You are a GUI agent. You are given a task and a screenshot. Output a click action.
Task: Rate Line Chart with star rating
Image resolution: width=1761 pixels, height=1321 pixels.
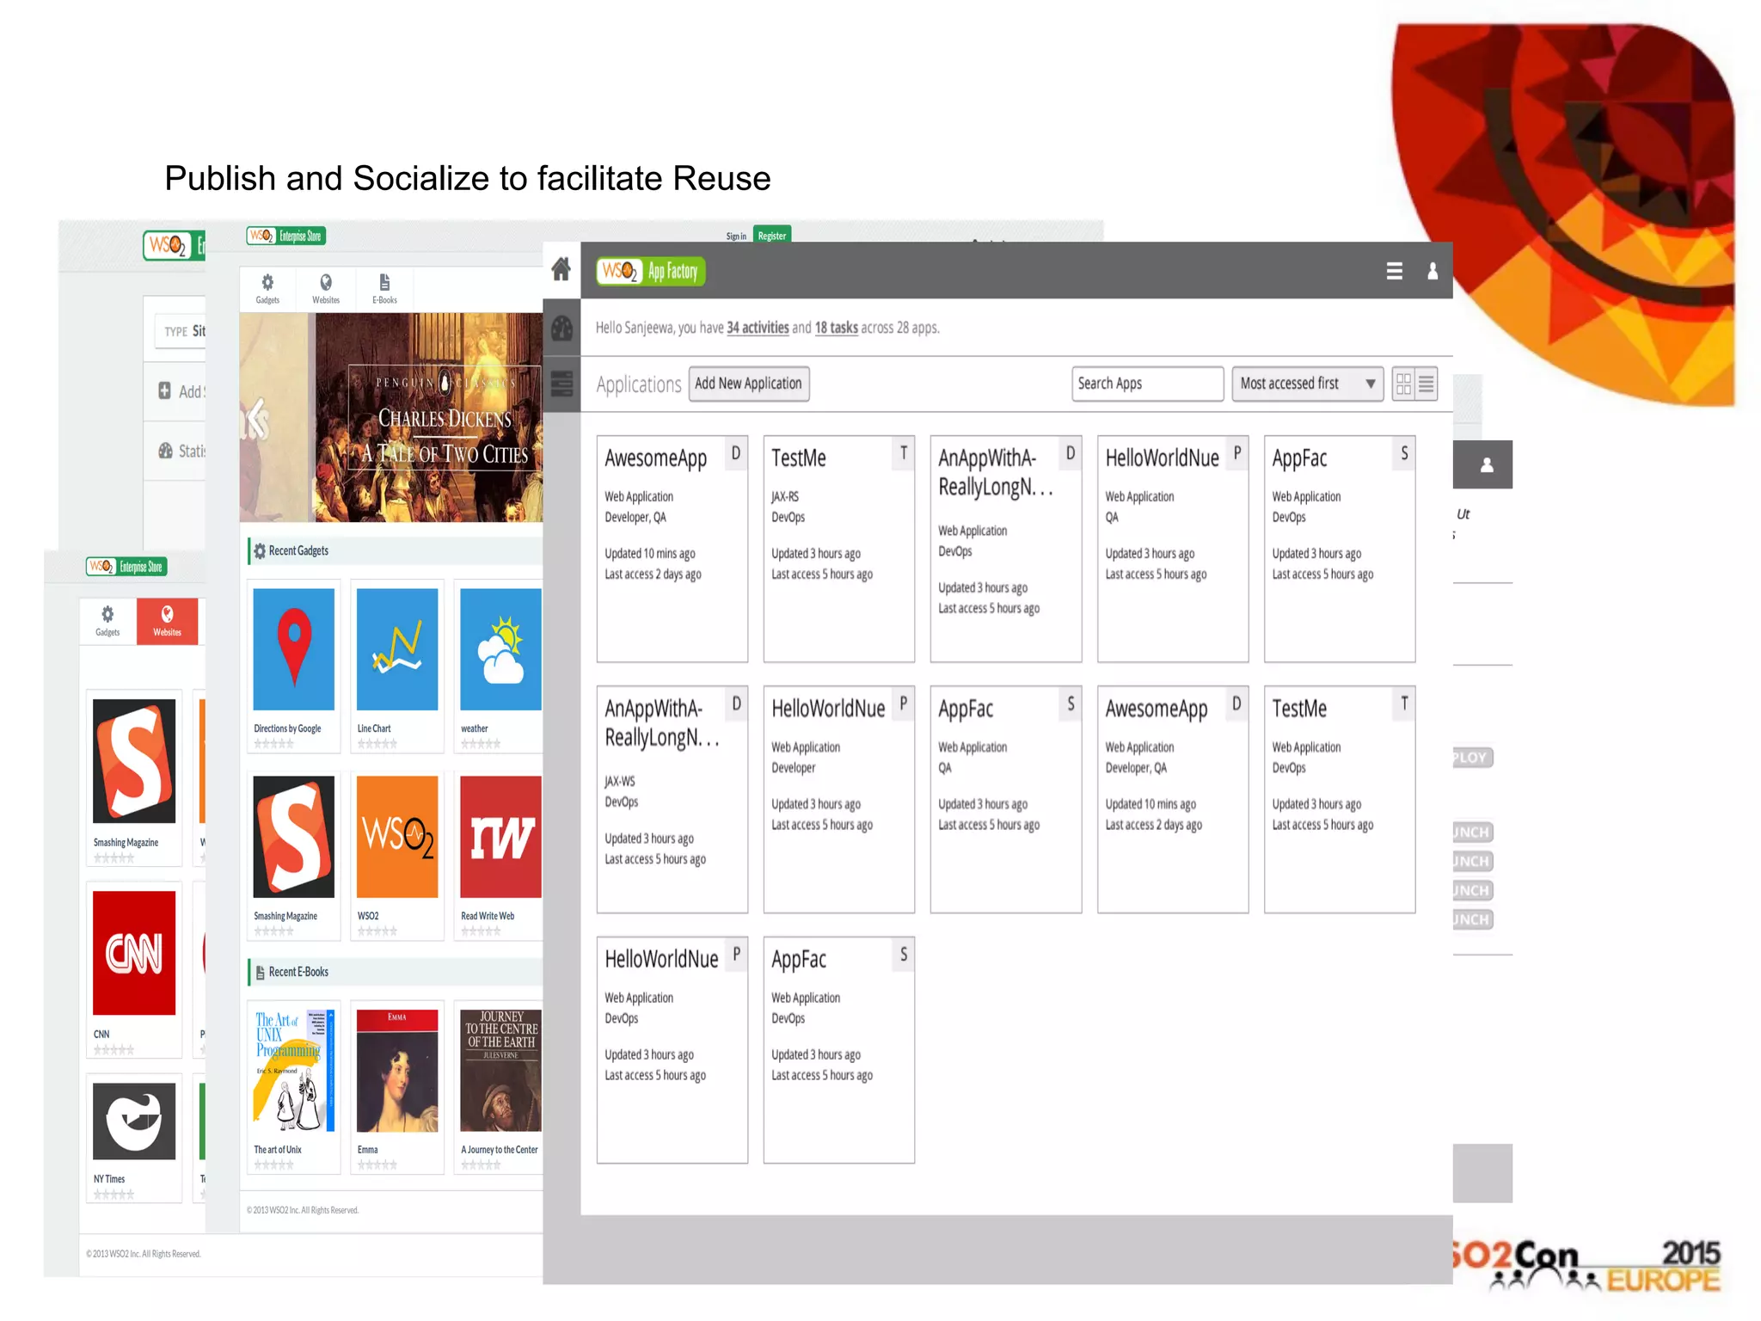[377, 744]
